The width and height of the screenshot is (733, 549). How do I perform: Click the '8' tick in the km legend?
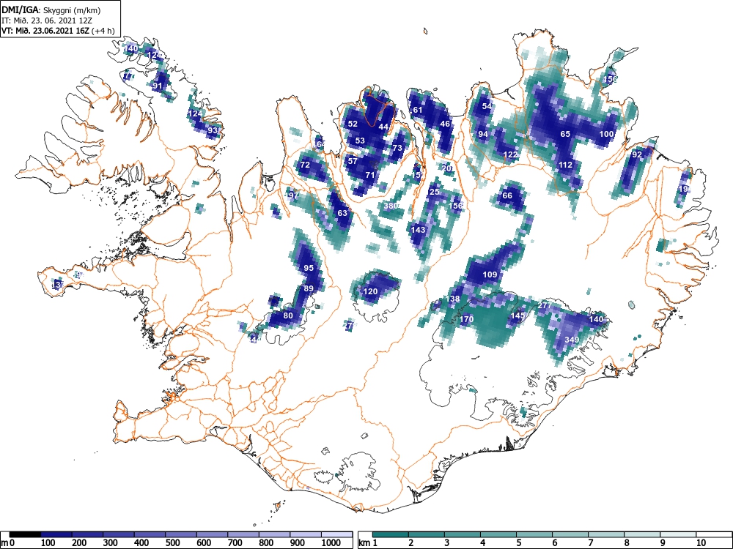(x=627, y=542)
